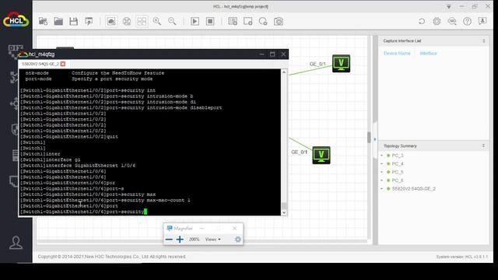Click the fit-to-window toolbar icon
Image resolution: width=498 pixels, height=280 pixels.
click(127, 21)
